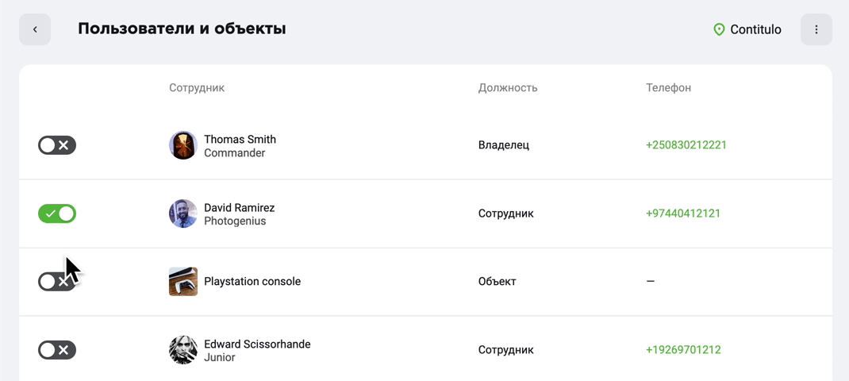
Task: Select the David Ramirez name text
Action: tap(240, 208)
